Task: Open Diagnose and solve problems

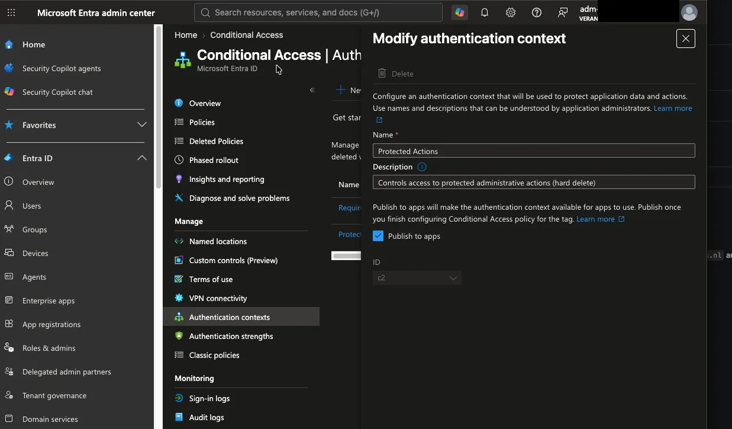Action: pos(239,198)
